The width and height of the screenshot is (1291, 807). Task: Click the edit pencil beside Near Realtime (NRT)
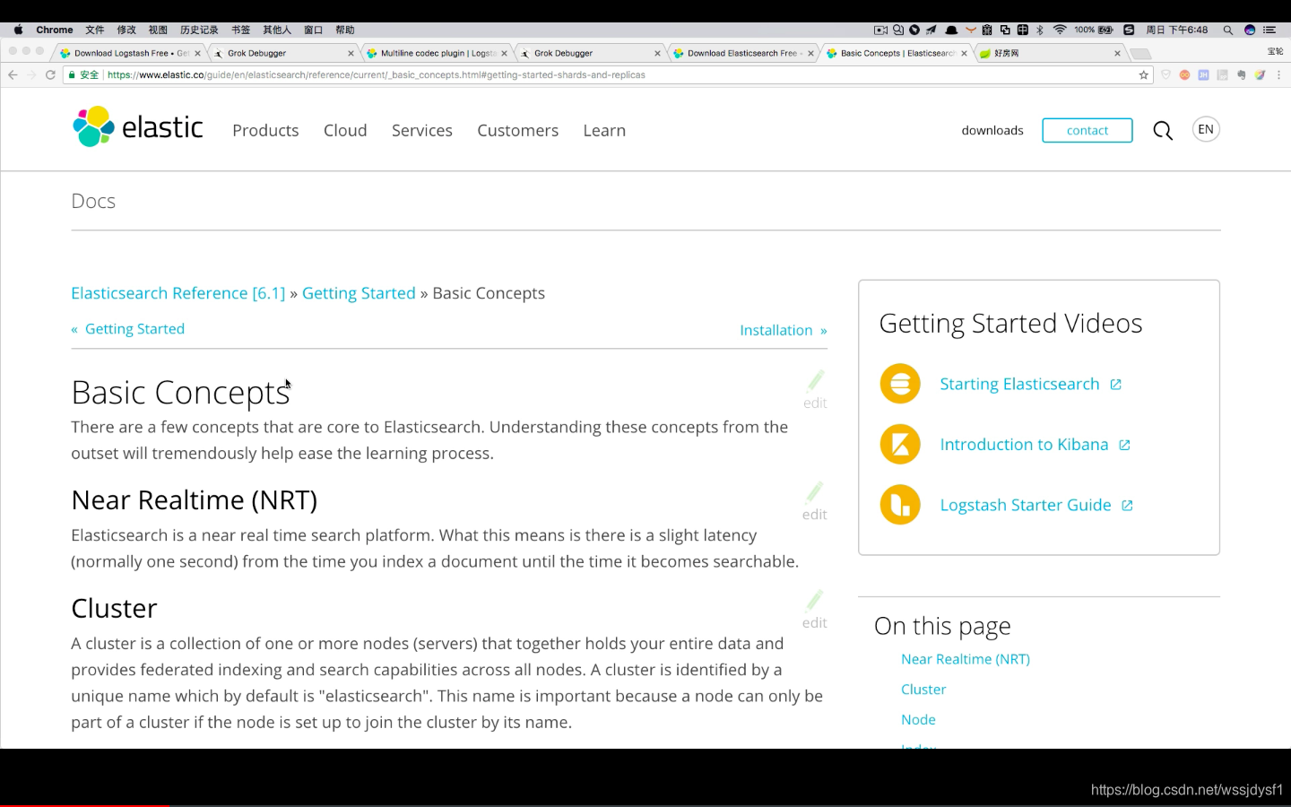point(815,500)
